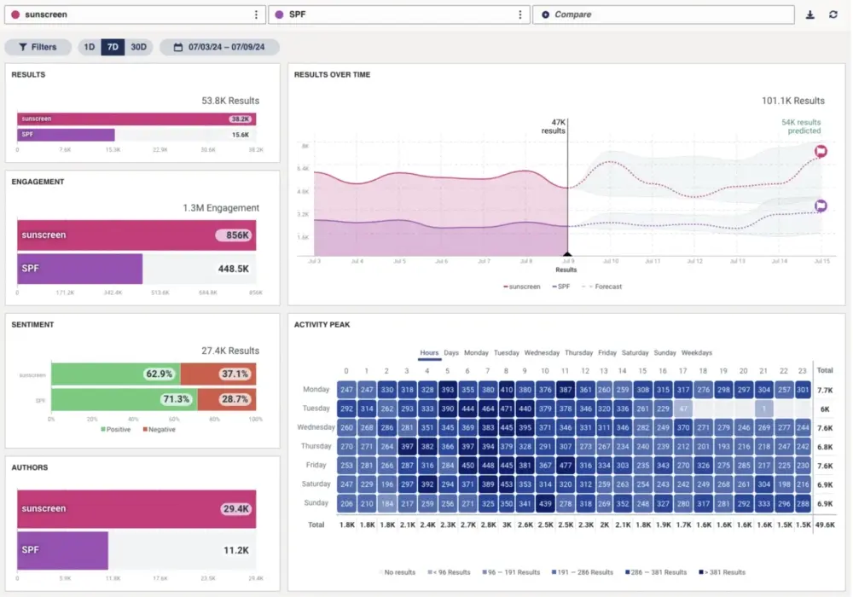Open the three-dot menu for SPF query

pos(519,14)
